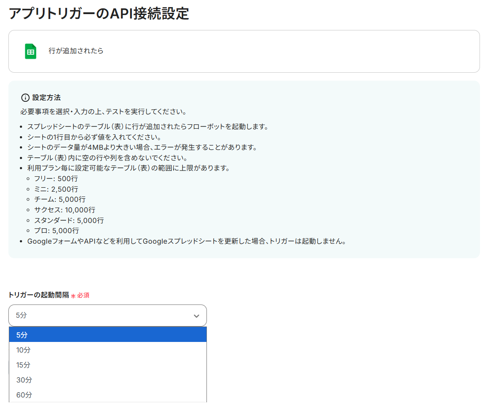Click the Google Sheets icon
The height and width of the screenshot is (412, 491).
click(x=30, y=51)
